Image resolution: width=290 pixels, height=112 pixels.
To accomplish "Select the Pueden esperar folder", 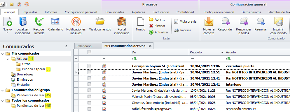I will coord(34,69).
